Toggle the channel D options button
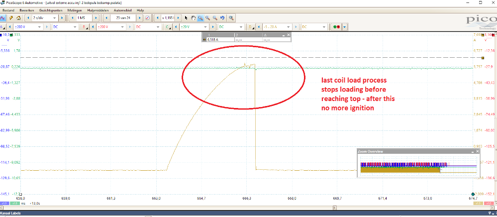This screenshot has height=217, width=497. click(x=251, y=27)
